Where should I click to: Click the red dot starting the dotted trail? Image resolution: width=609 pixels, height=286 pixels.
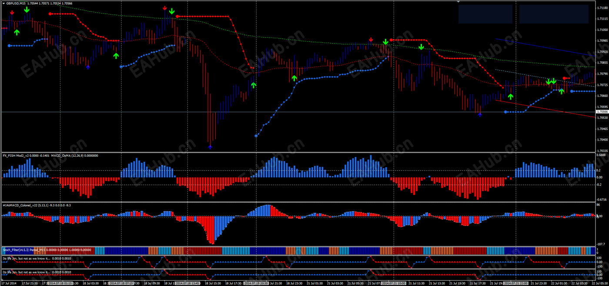(x=50, y=13)
